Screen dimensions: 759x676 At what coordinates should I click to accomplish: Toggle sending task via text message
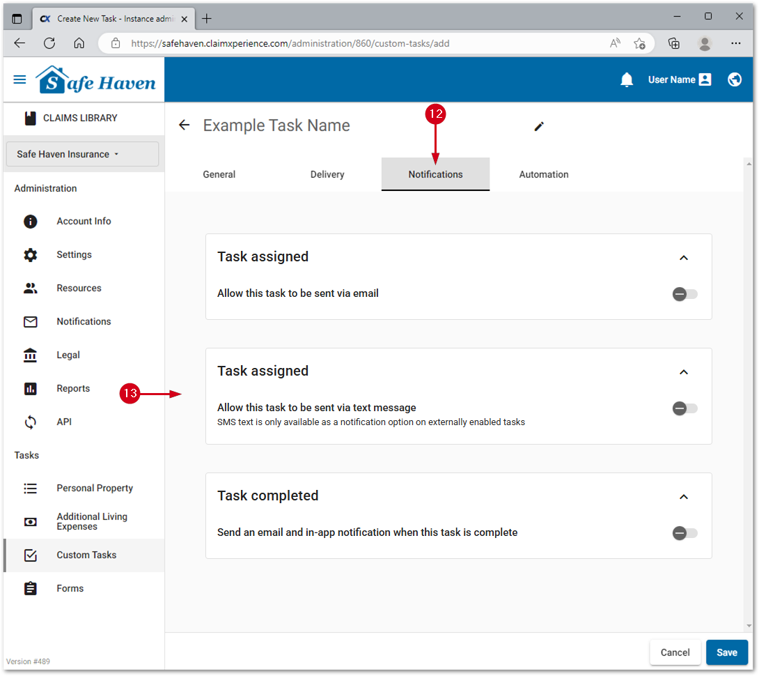click(x=684, y=408)
